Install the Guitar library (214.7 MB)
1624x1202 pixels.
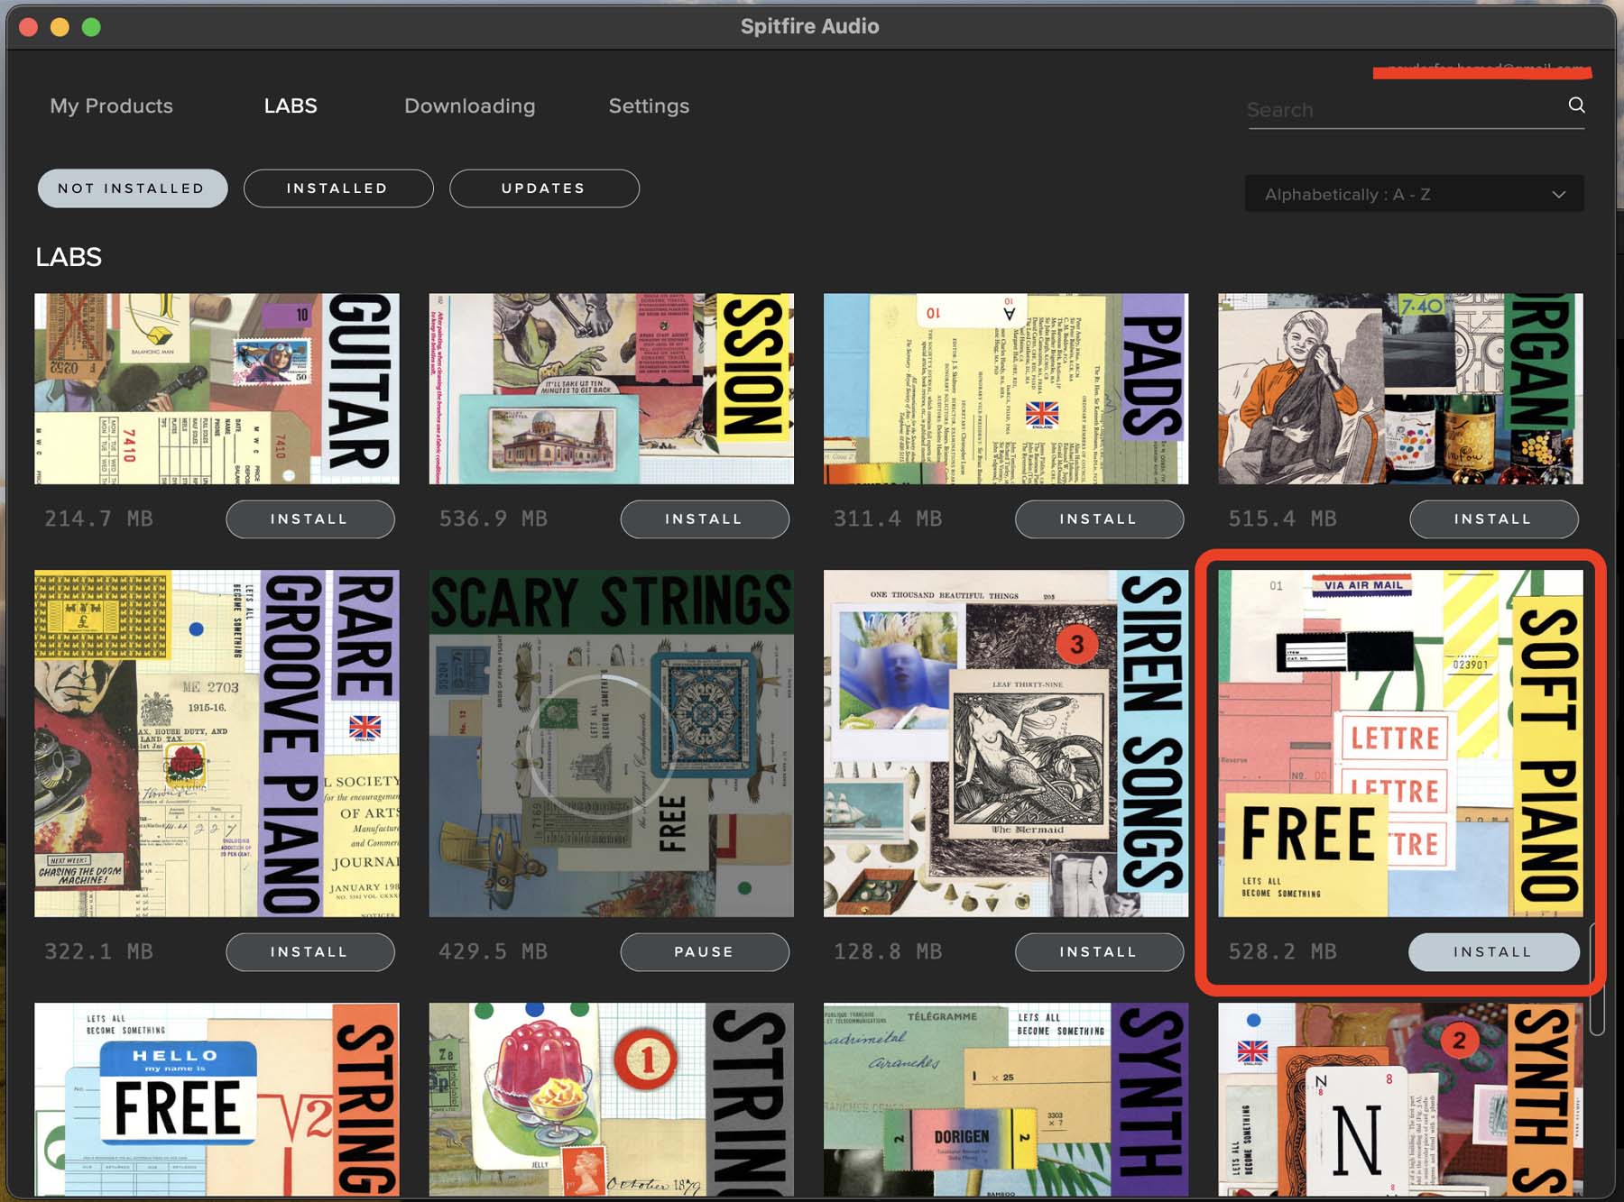tap(310, 518)
